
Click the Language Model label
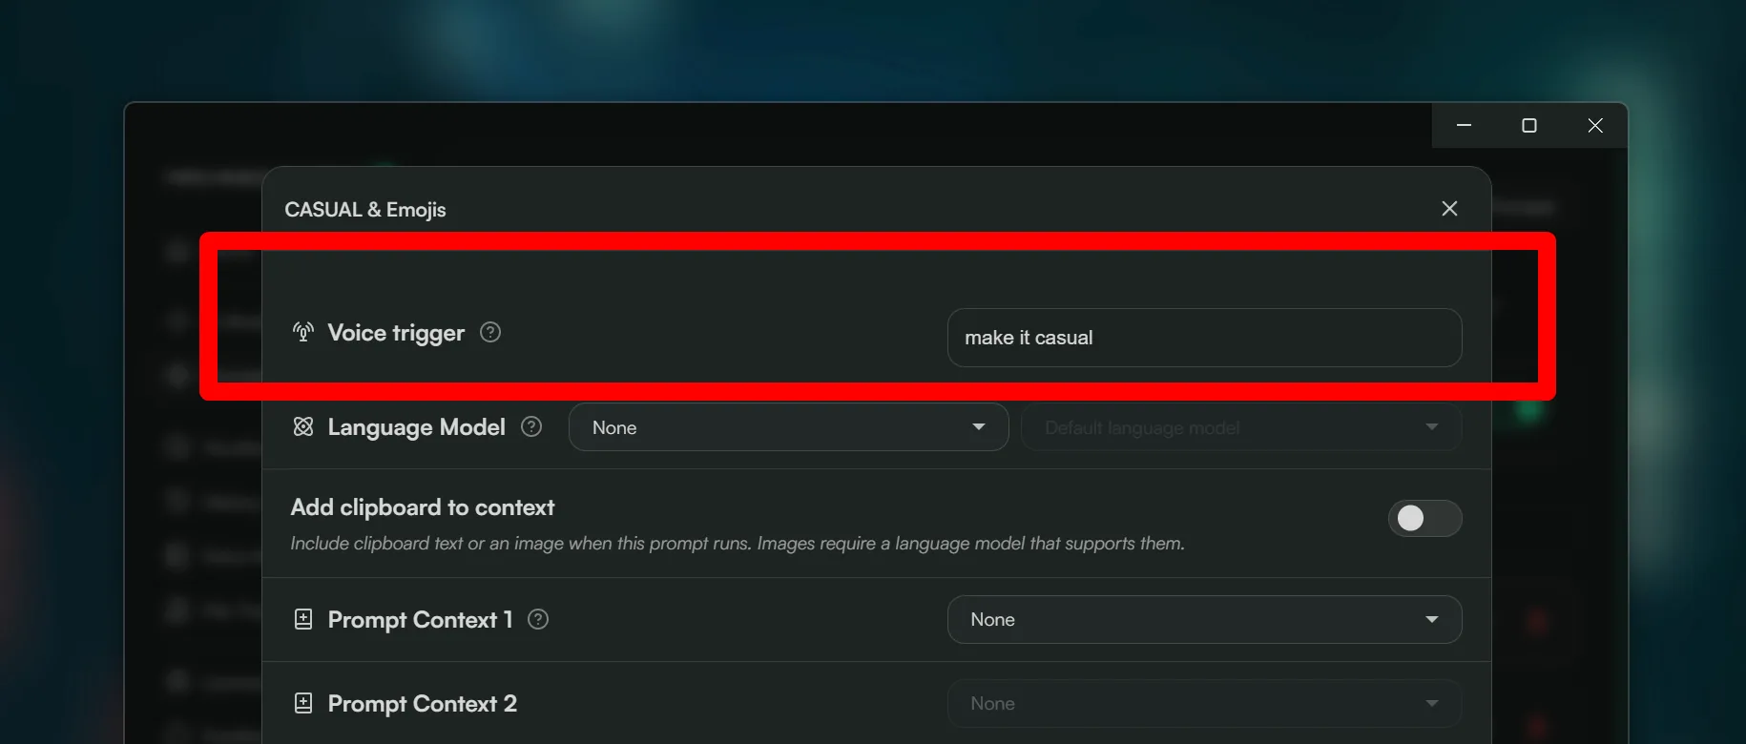coord(417,427)
